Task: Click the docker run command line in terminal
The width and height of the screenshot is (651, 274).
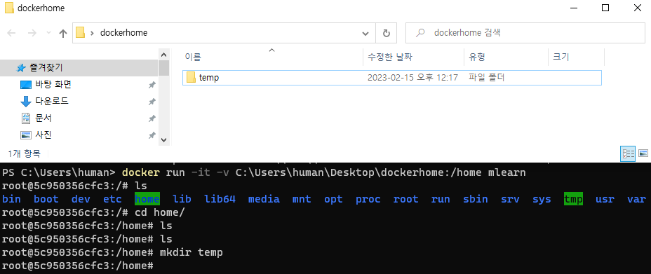Action: [x=264, y=172]
